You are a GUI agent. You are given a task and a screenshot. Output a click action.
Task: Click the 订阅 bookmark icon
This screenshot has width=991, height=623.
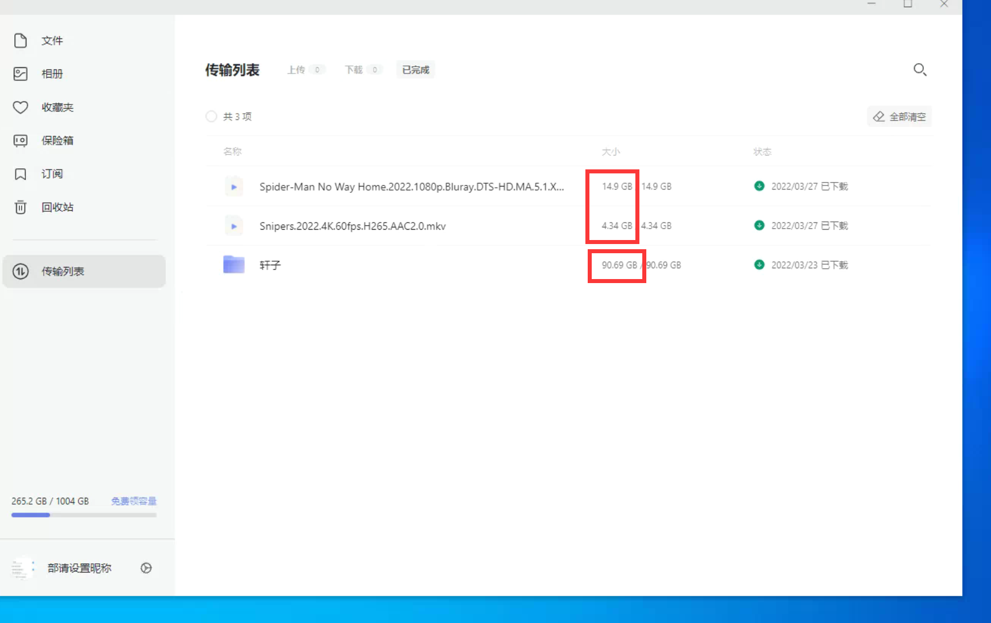pos(21,174)
